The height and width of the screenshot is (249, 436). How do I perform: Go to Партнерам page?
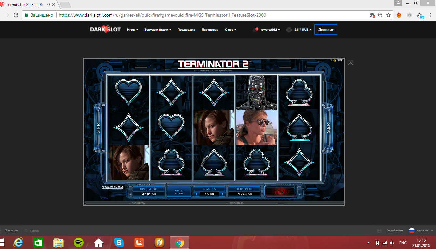tap(210, 30)
